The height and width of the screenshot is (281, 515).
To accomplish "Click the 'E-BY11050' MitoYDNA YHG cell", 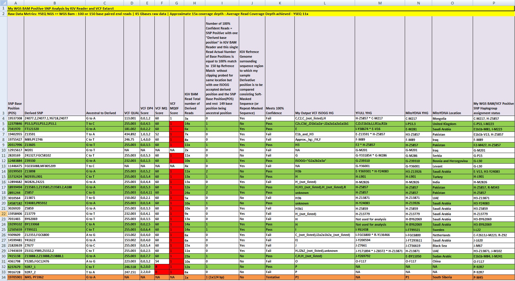I will click(418, 256).
